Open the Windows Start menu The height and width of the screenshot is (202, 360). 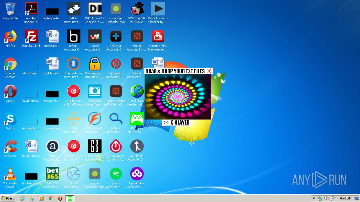tap(8, 198)
